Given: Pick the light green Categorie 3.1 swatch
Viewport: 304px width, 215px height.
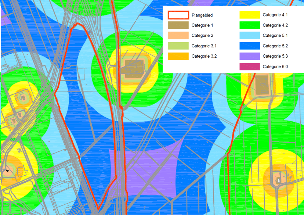Looking at the screenshot, I should (x=178, y=46).
